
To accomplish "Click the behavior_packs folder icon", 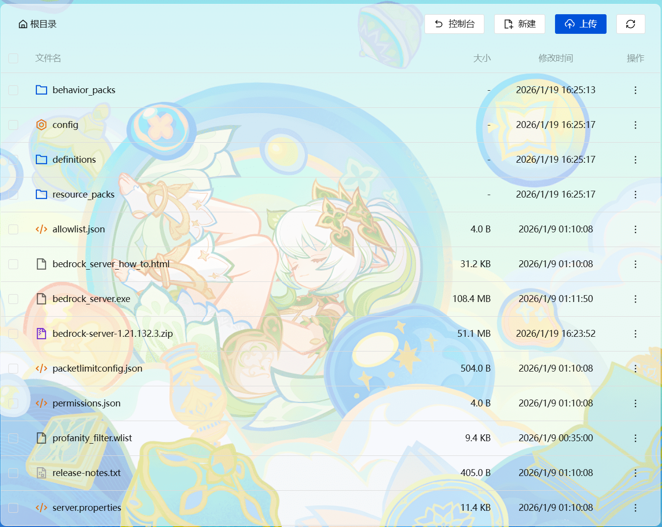I will pos(42,90).
